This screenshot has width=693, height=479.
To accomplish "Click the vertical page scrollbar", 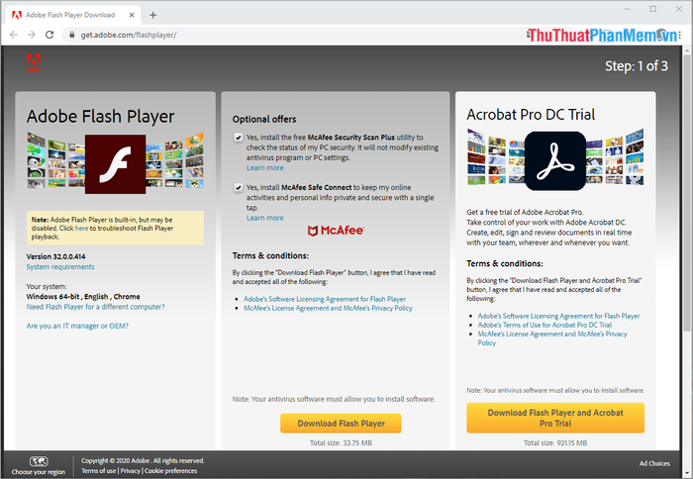I will click(x=686, y=193).
